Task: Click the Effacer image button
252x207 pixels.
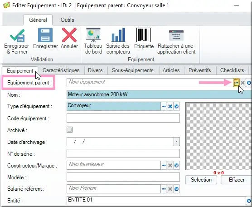Action: (x=237, y=180)
